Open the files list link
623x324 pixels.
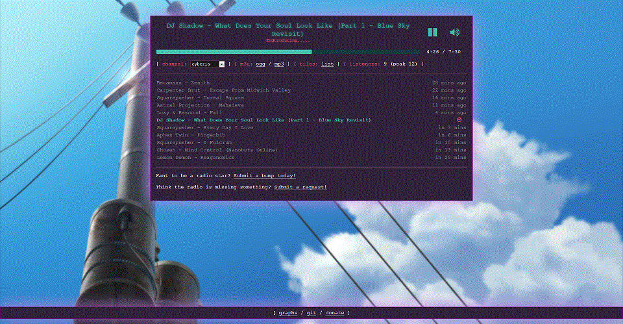coord(327,64)
